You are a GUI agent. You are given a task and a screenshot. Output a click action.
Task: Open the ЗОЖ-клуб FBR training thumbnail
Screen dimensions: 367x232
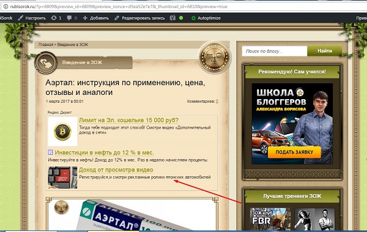(270, 219)
